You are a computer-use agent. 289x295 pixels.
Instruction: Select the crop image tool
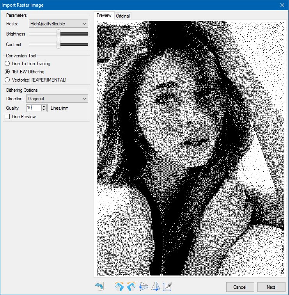click(168, 286)
